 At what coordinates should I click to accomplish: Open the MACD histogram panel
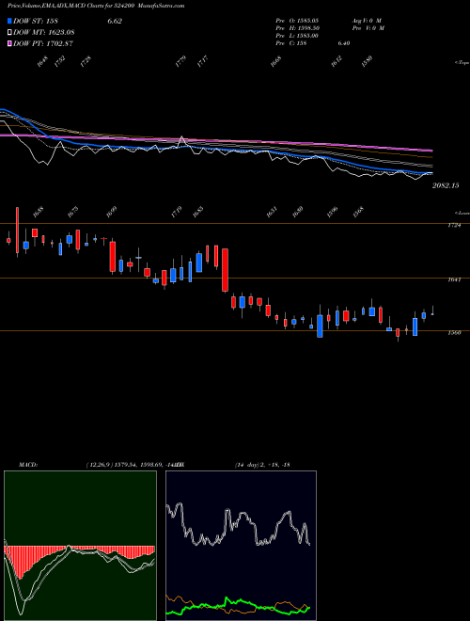click(x=80, y=546)
